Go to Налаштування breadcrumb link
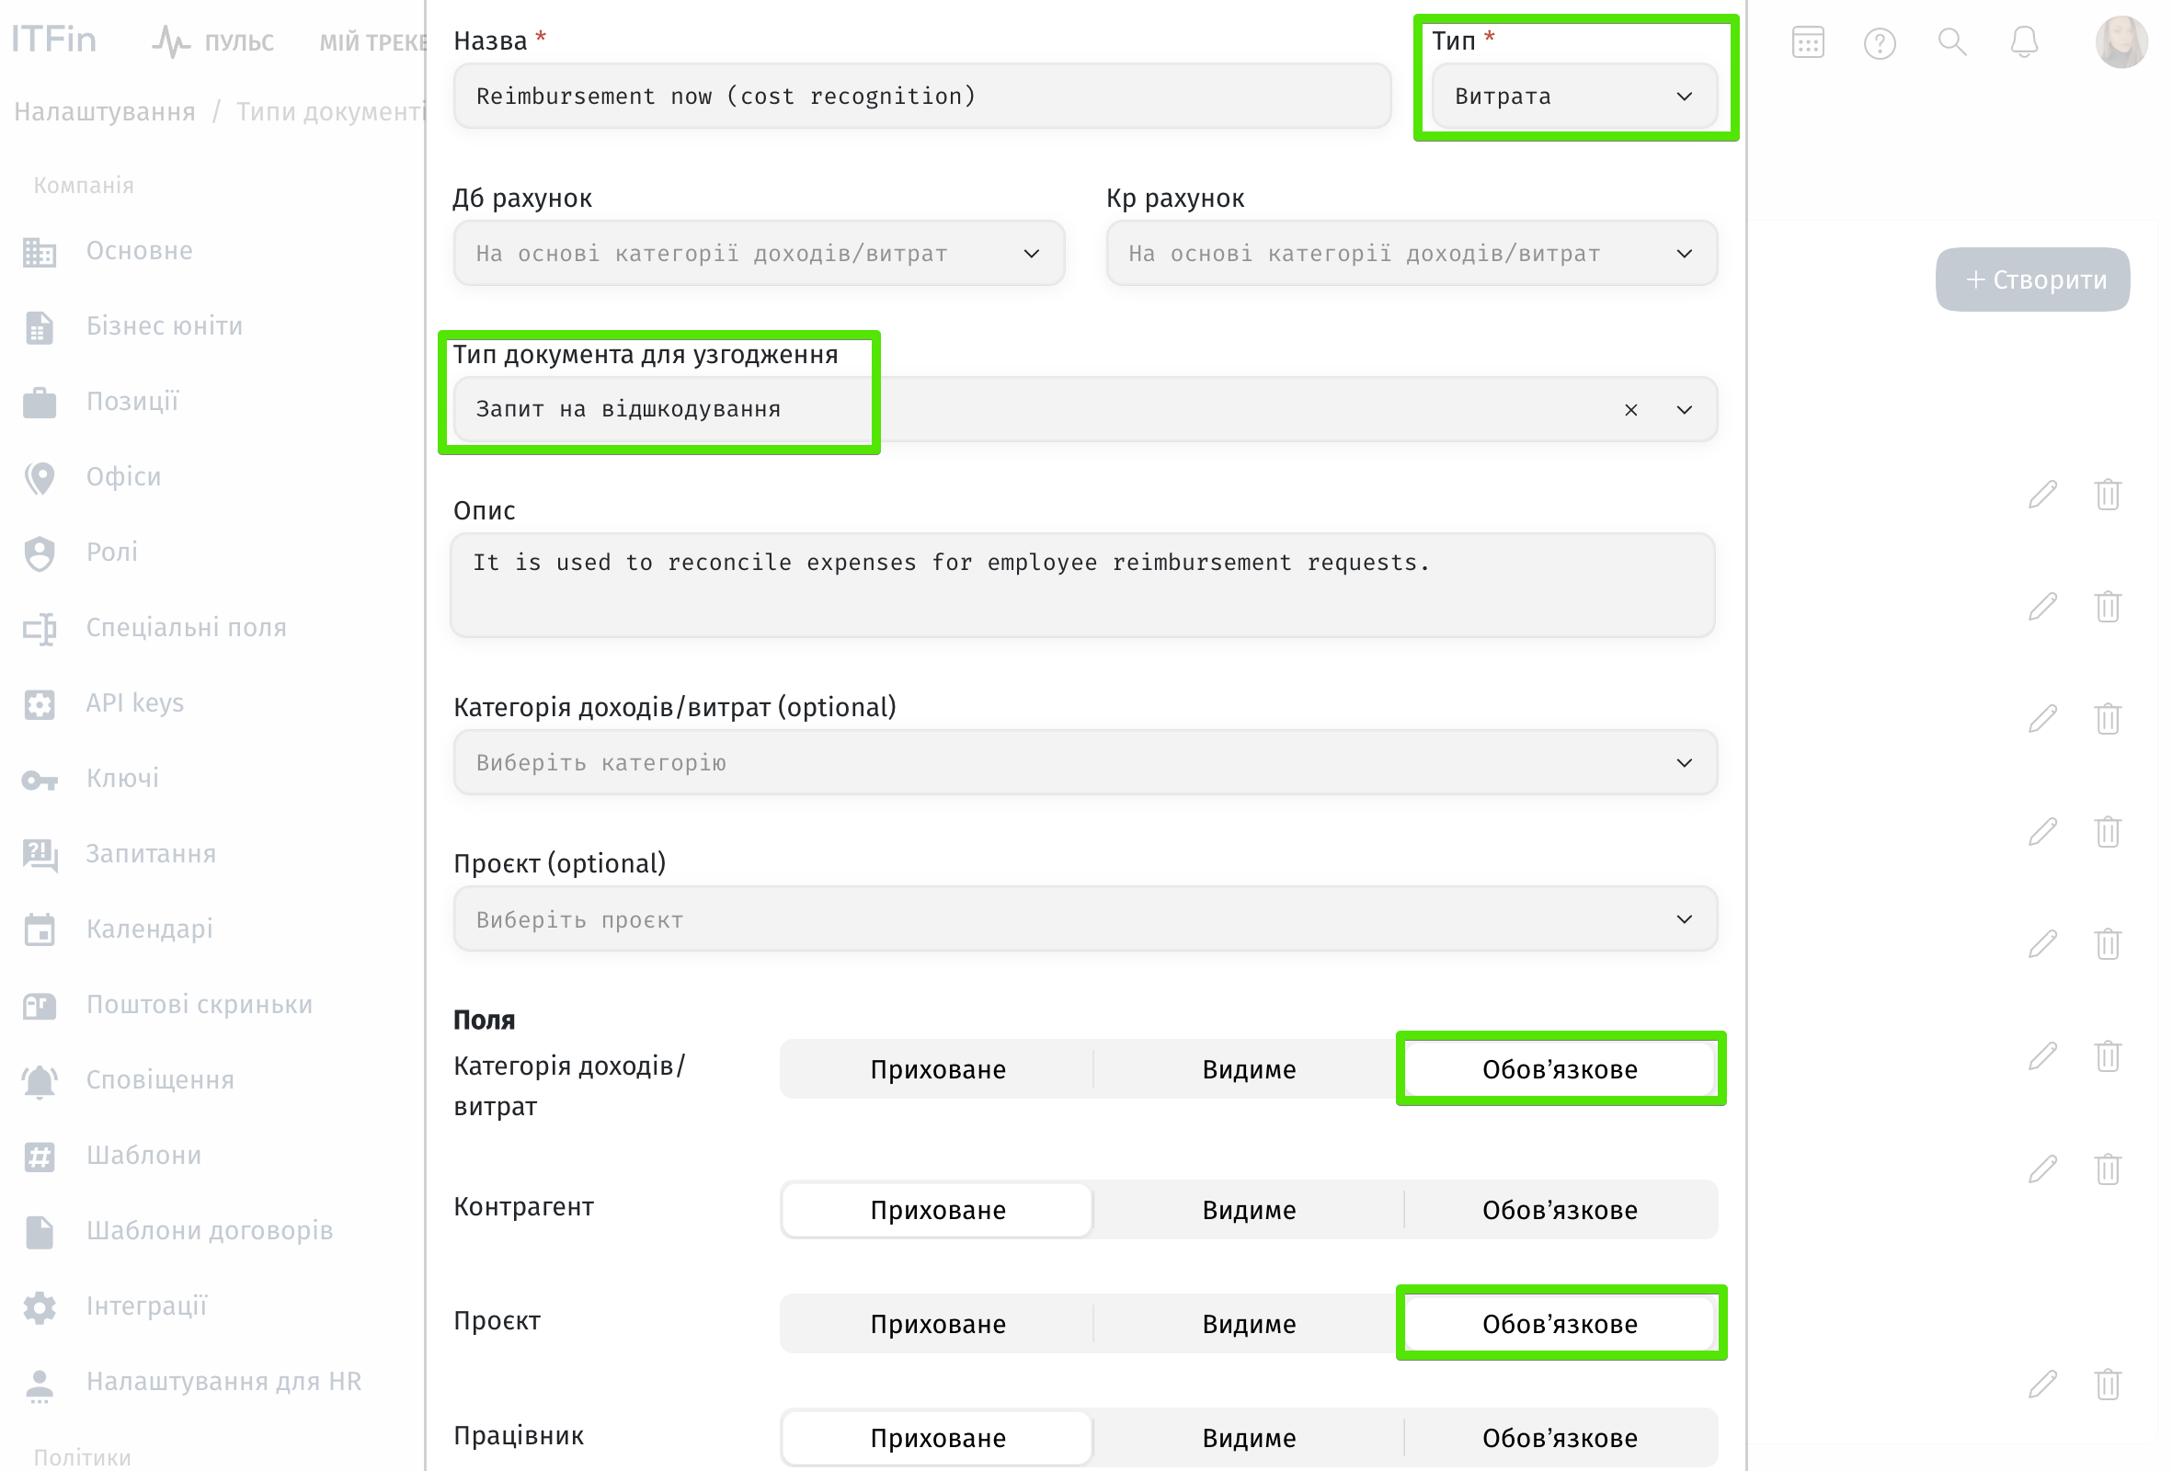 105,111
